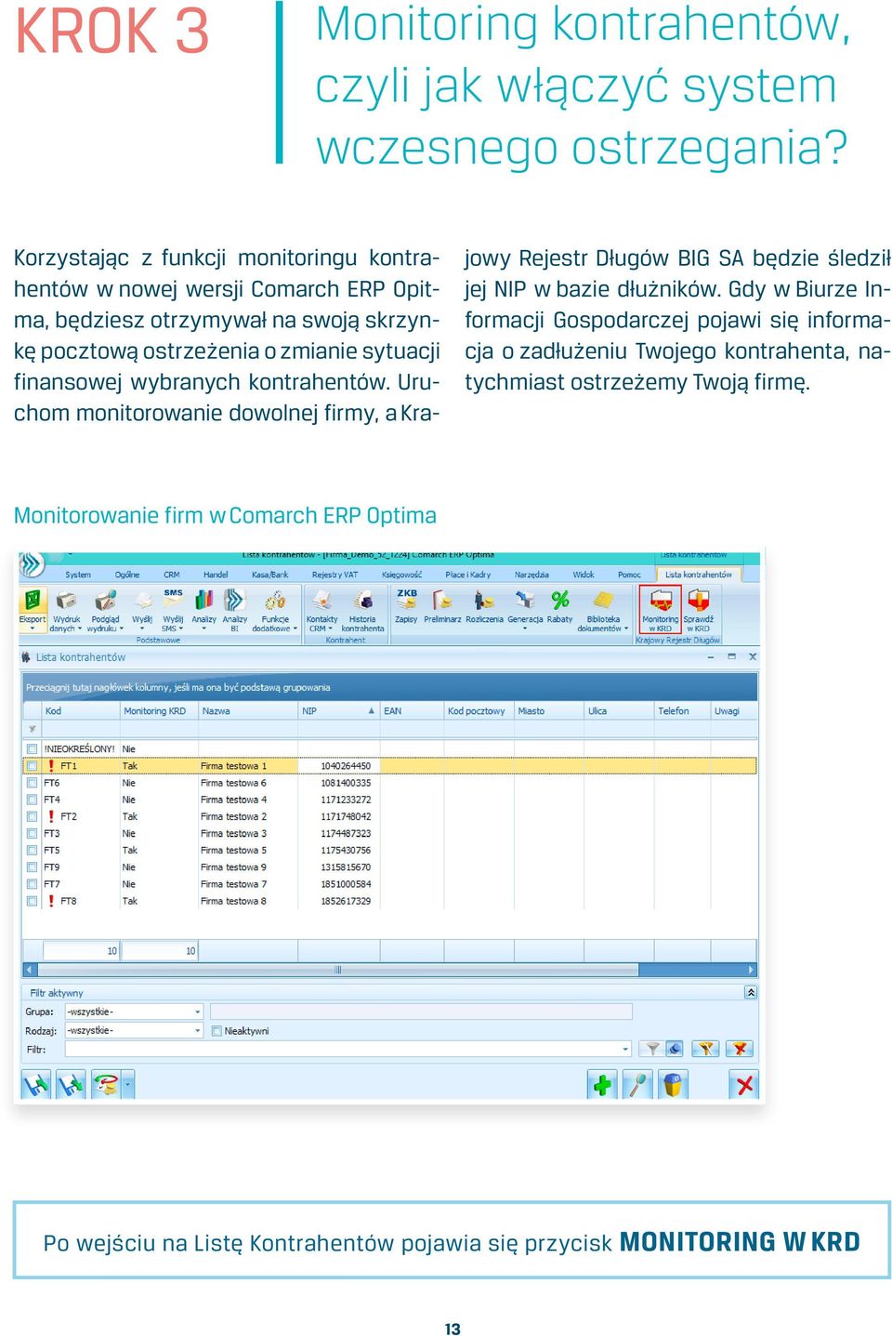Screen dimensions: 892x1336
Task: Click the Eksport icon in the ribbon
Action: point(33,610)
